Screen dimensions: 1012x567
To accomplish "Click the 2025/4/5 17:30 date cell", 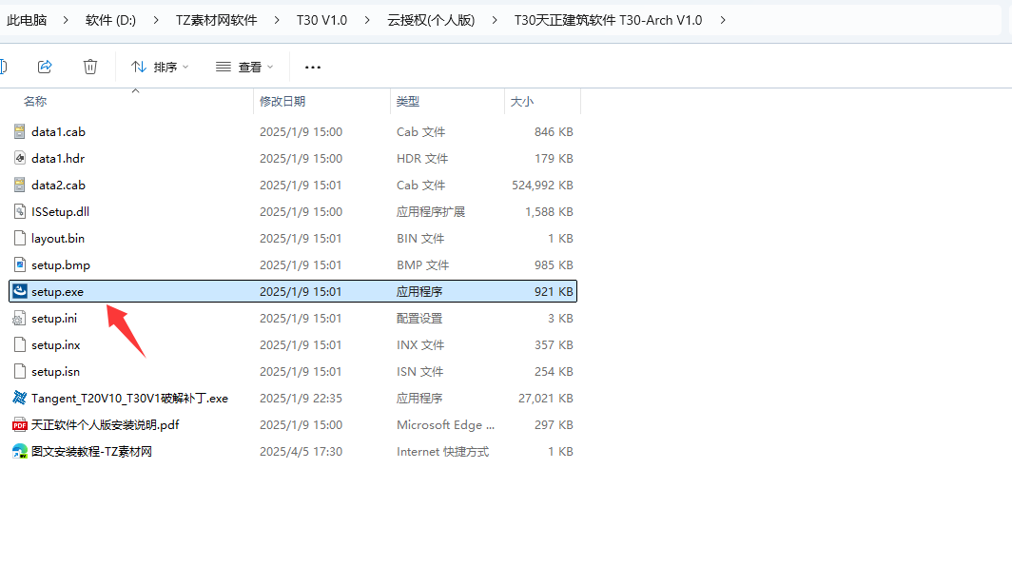I will click(301, 451).
